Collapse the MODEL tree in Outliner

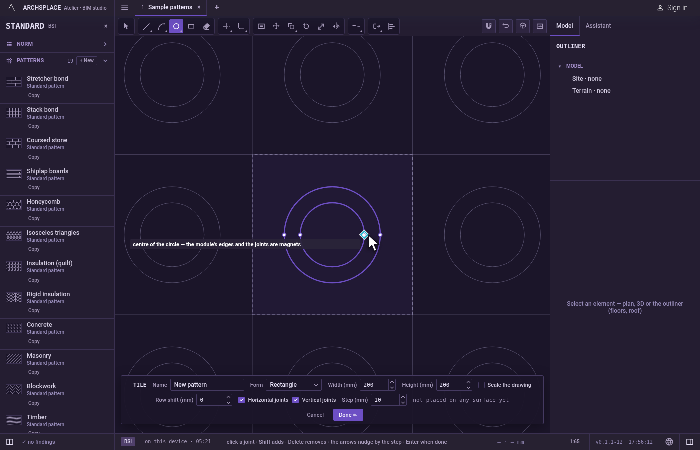pos(560,66)
